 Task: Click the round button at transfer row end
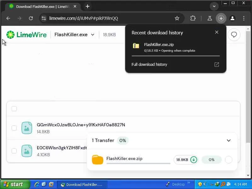(229, 160)
